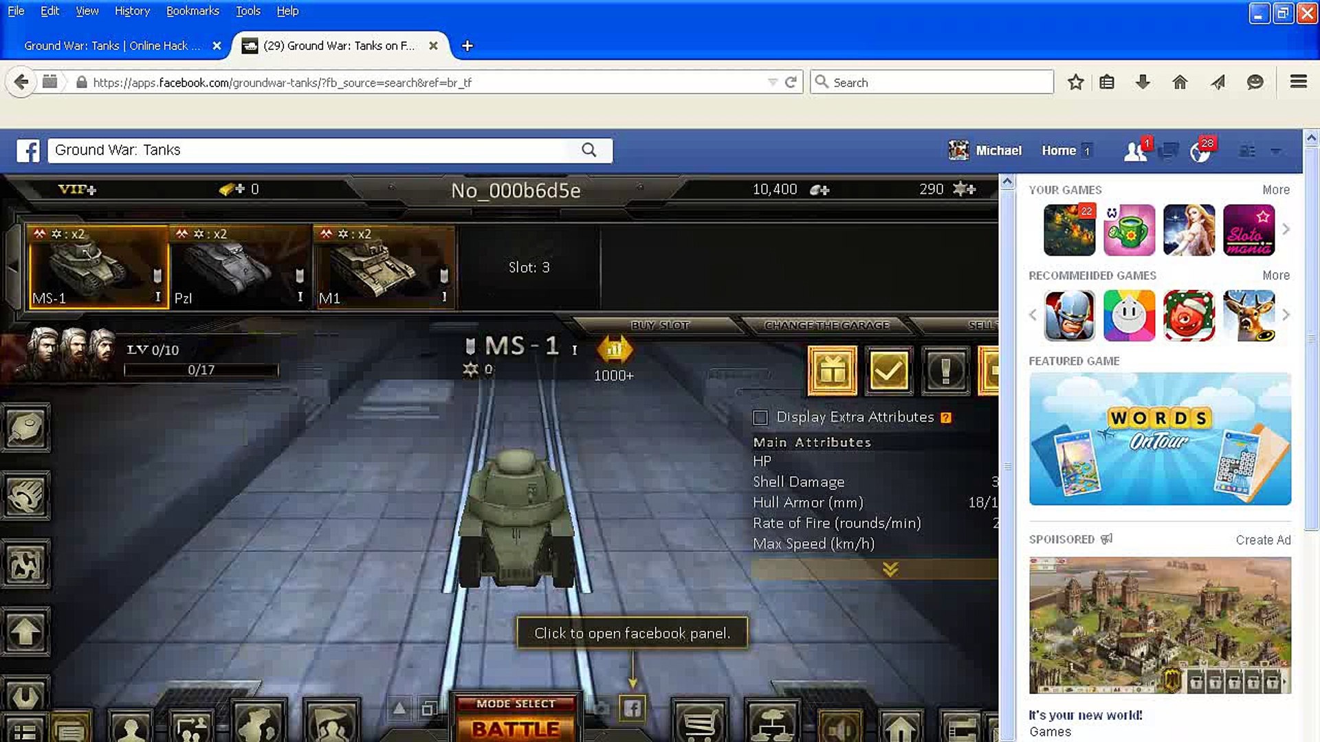Viewport: 1320px width, 742px height.
Task: Open Facebook account settings dropdown arrow
Action: (1275, 151)
